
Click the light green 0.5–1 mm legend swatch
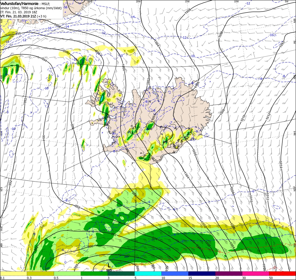[67, 273]
